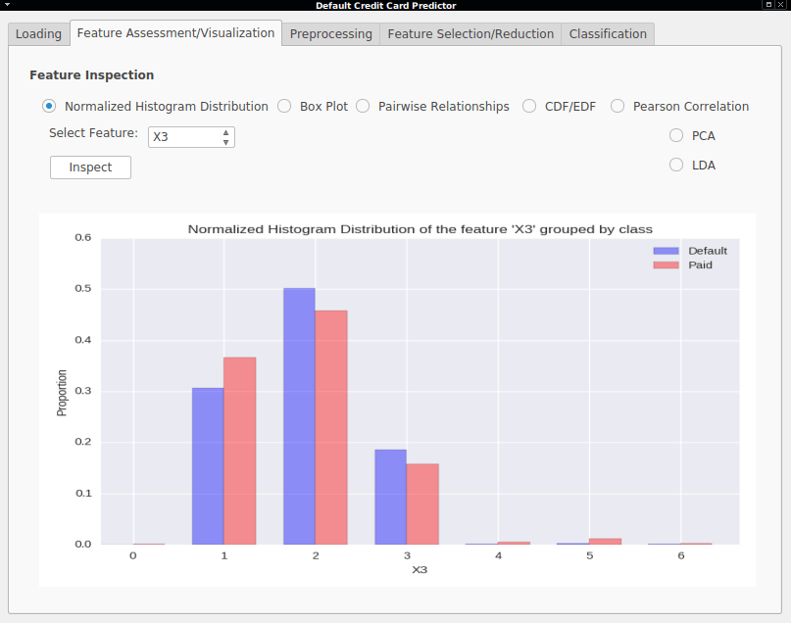Close the Default Credit Card Predictor window

click(780, 5)
